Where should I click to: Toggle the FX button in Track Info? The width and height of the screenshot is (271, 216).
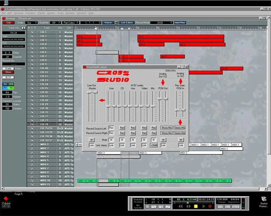click(x=5, y=88)
